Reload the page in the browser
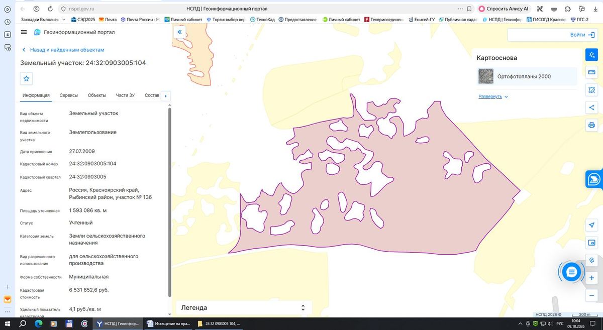The height and width of the screenshot is (330, 603). (50, 9)
